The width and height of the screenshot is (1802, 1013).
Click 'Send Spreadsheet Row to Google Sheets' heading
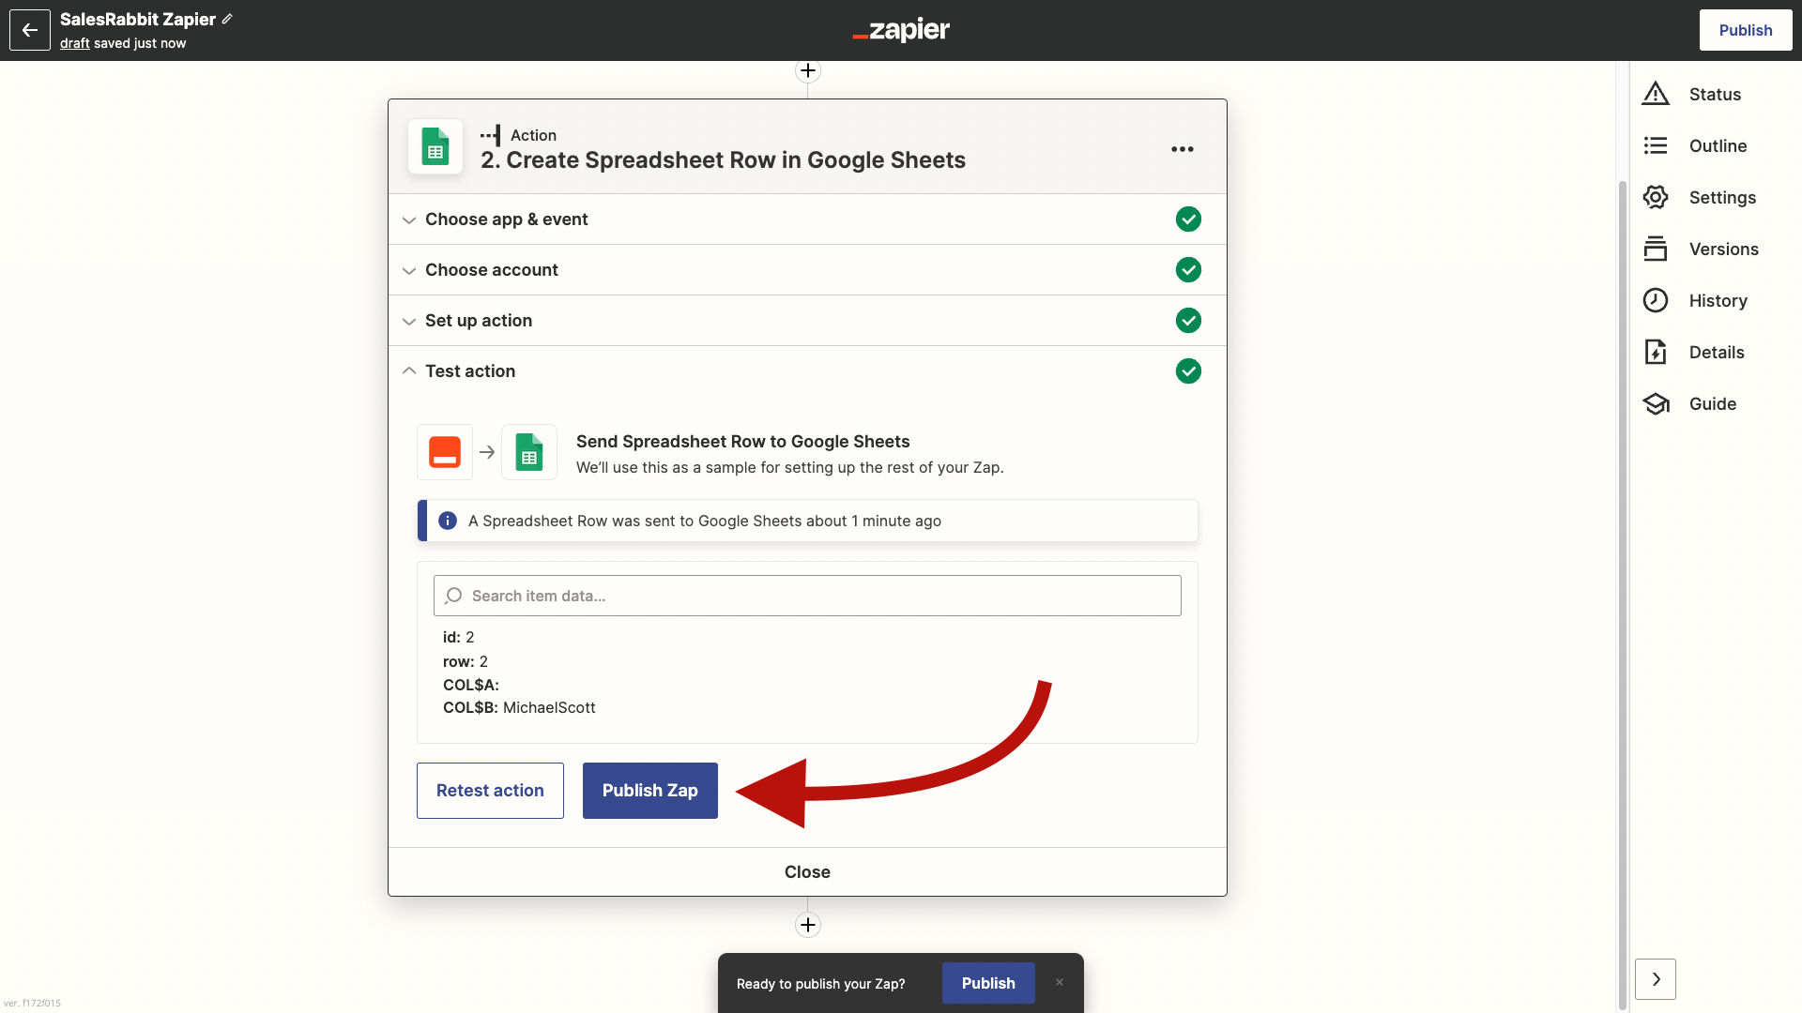click(x=742, y=442)
